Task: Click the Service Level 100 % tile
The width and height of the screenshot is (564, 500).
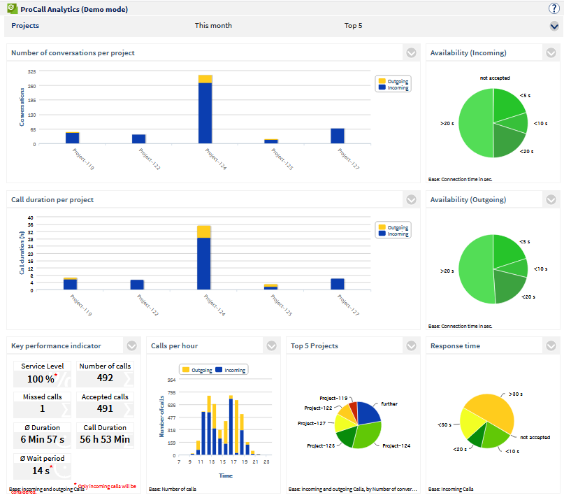Action: (43, 374)
